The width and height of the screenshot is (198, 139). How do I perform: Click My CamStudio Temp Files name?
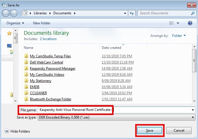[50, 56]
